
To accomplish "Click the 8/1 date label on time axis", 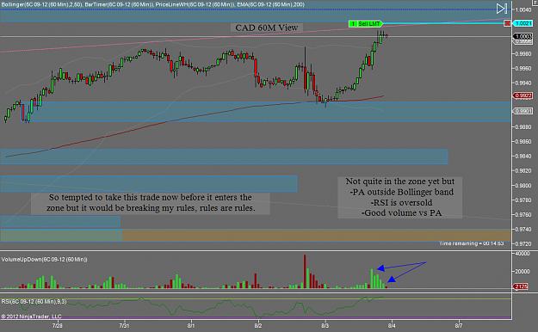I will [191, 325].
